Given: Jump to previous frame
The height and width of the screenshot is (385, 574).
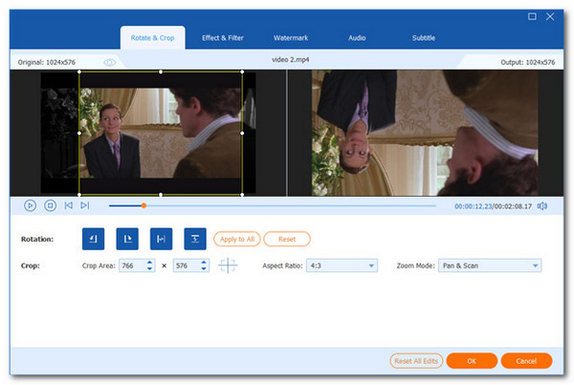Looking at the screenshot, I should (x=69, y=205).
